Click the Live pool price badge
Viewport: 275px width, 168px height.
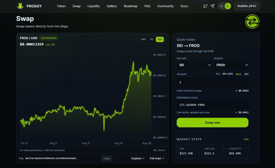(49, 38)
